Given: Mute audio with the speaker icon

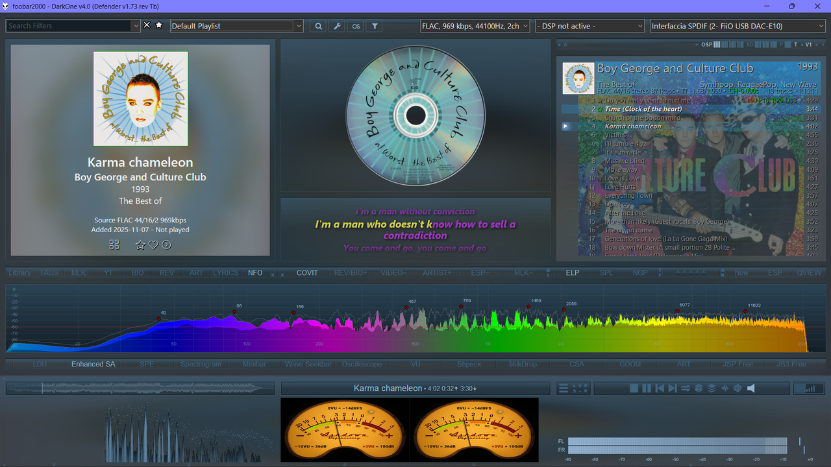Looking at the screenshot, I should (x=751, y=389).
